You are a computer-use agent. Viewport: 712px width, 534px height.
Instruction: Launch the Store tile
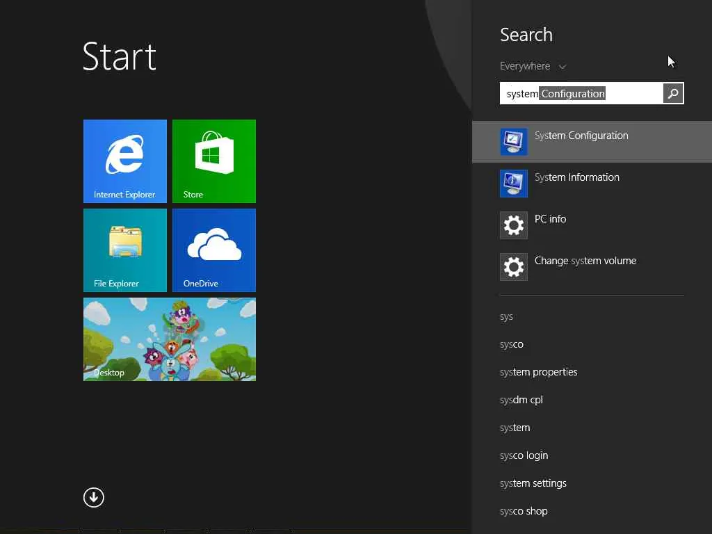pos(214,161)
